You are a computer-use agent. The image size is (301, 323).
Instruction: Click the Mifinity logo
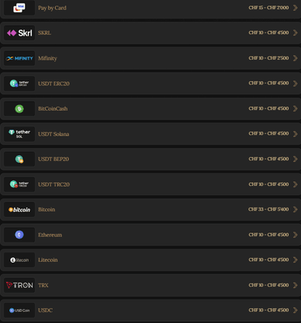click(x=19, y=58)
